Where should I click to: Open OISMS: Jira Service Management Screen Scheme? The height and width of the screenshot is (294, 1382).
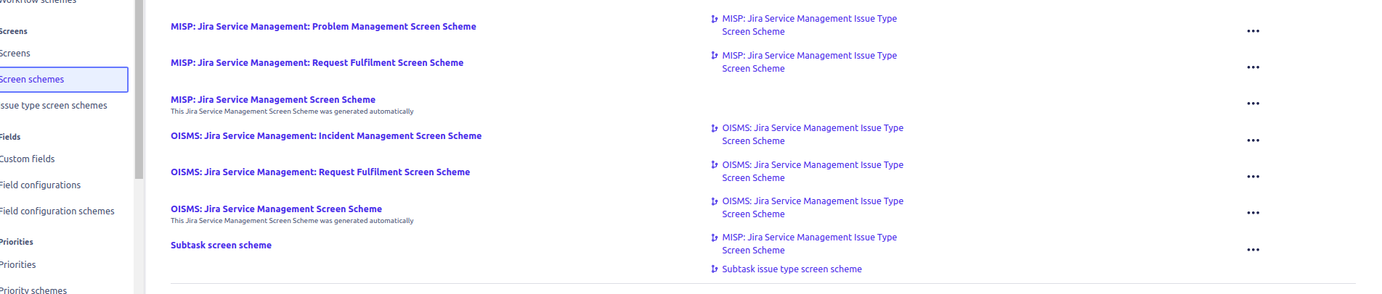click(276, 209)
